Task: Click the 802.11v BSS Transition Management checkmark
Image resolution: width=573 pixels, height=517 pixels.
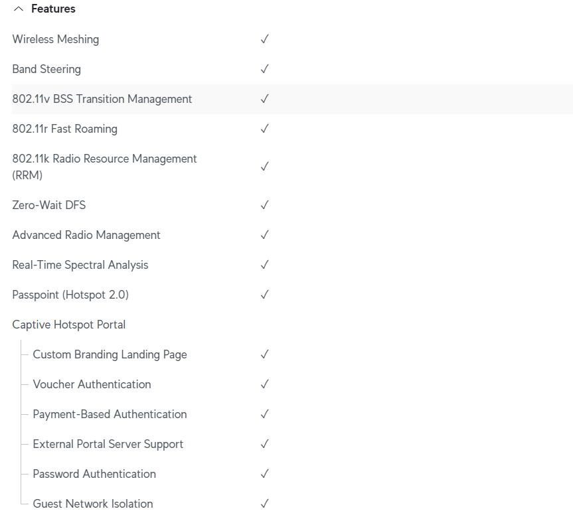Action: [x=264, y=99]
